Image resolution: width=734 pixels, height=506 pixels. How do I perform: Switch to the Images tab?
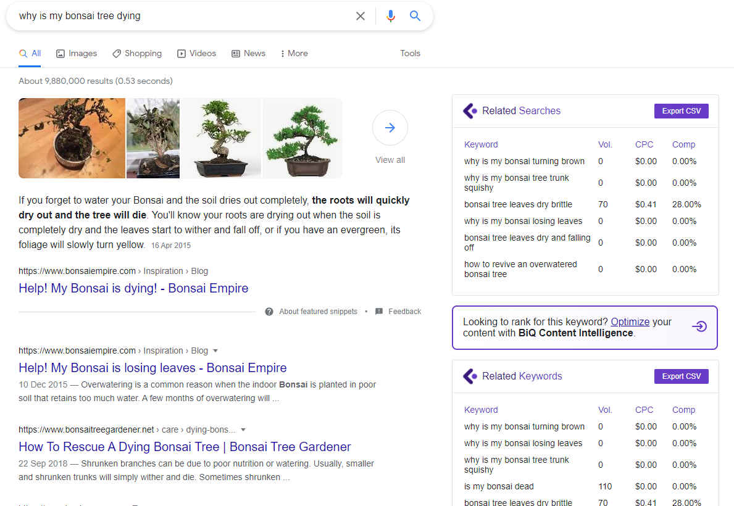[x=77, y=53]
